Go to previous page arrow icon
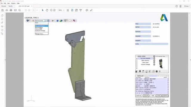Image resolution: width=191 pixels, height=107 pixels. pyautogui.click(x=26, y=10)
